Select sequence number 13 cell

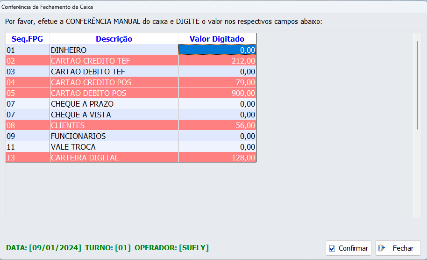pyautogui.click(x=27, y=158)
